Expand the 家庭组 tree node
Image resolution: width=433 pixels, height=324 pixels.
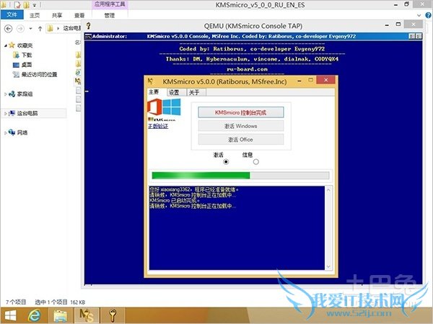(x=6, y=94)
